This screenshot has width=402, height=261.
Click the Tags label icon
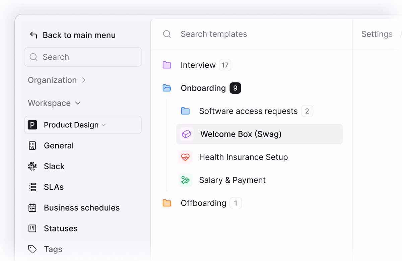(x=32, y=249)
